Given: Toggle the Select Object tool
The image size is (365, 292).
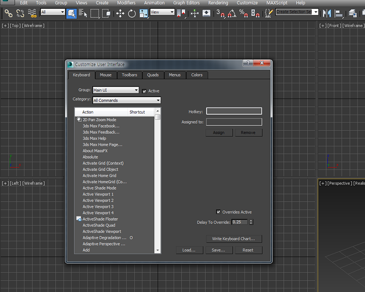Looking at the screenshot, I should 71,13.
